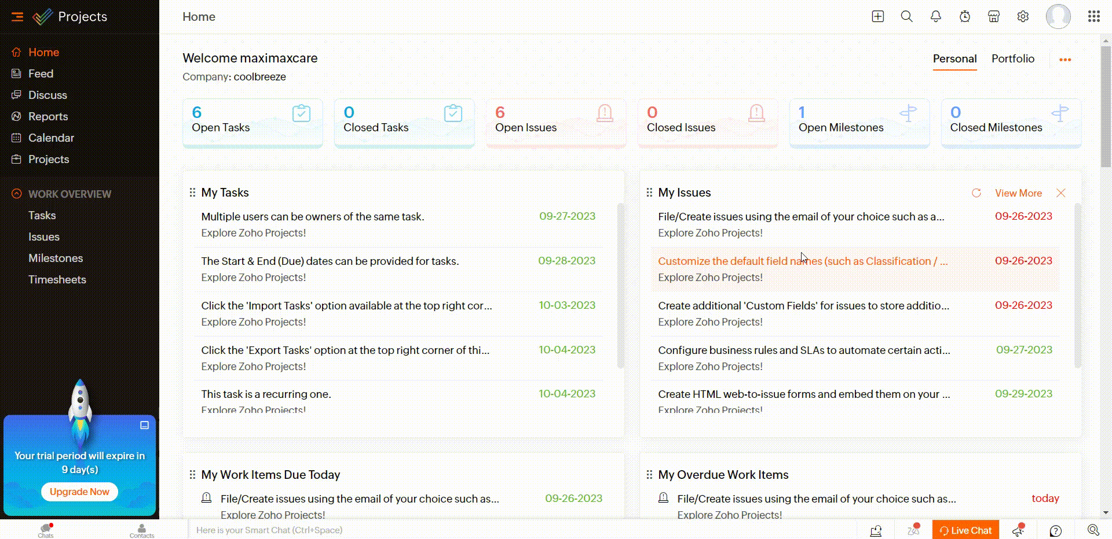Open the megaphone announcements icon
This screenshot has height=539, width=1112.
tap(1018, 530)
